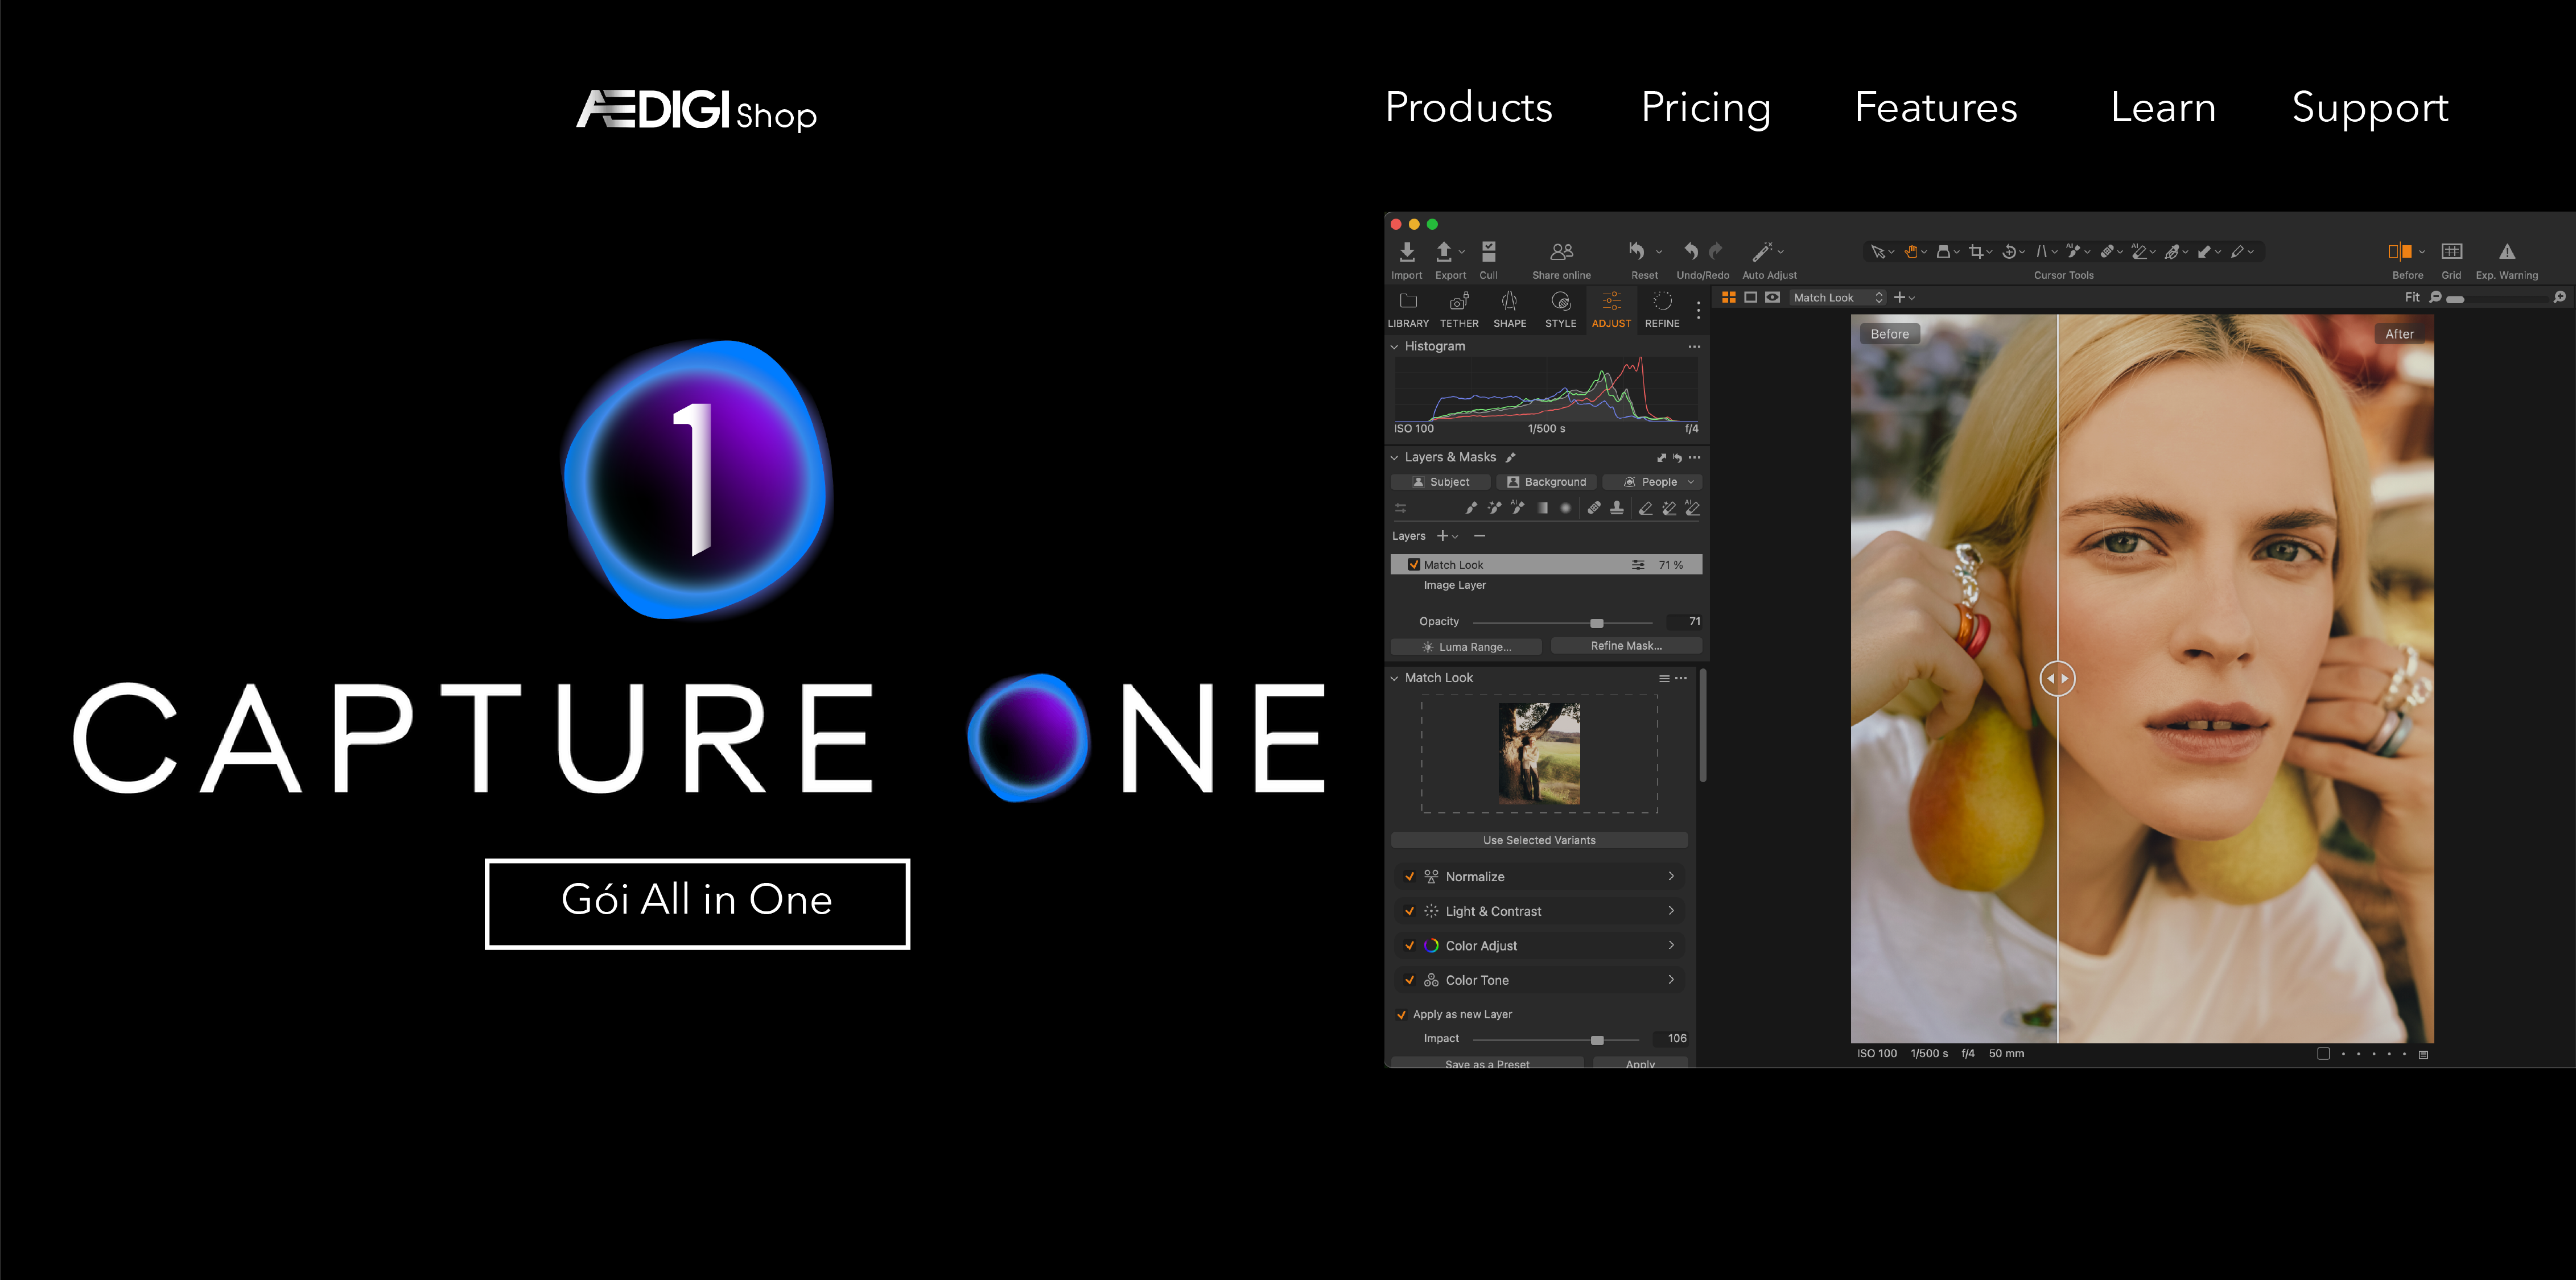Click the Subject mask button
Viewport: 2576px width, 1280px height.
(1440, 482)
